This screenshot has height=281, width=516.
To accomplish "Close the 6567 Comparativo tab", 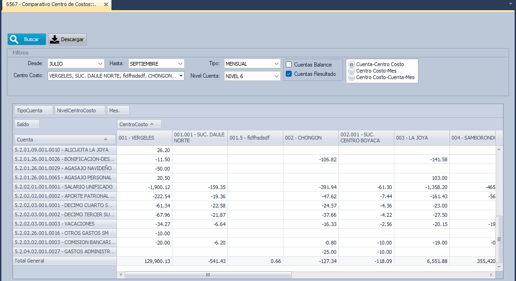I will (x=106, y=5).
